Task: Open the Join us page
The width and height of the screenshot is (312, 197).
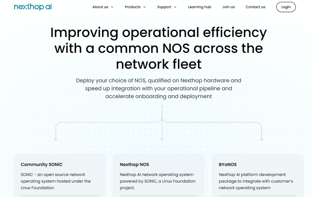Action: [228, 7]
